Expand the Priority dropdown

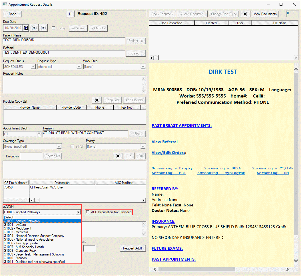[x=143, y=147]
